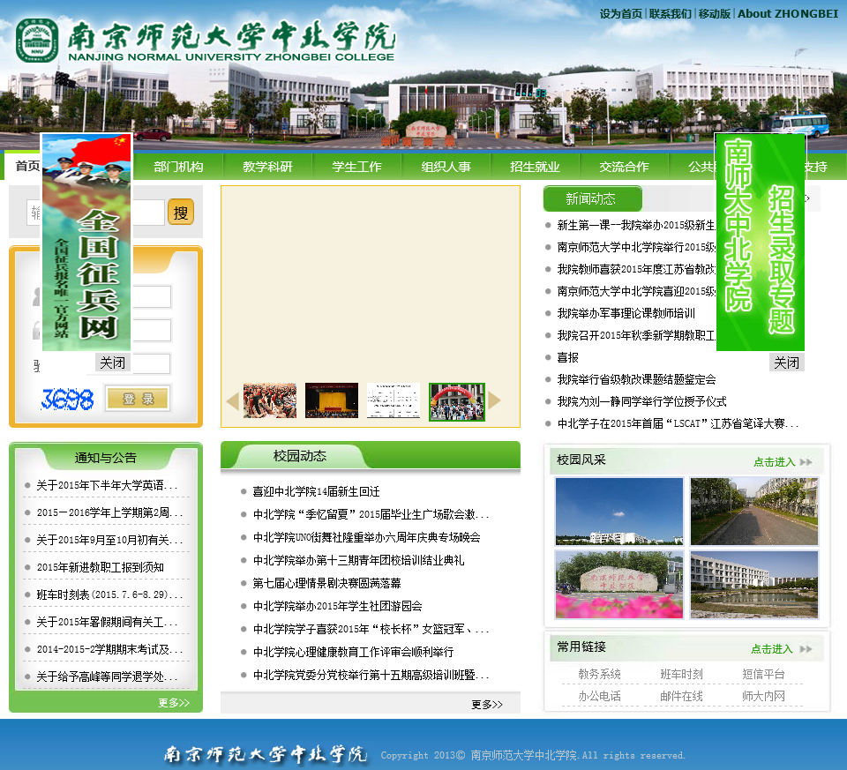Open news 中北学院心理健康教育工作评审会顺利举行
847x770 pixels.
[x=353, y=652]
